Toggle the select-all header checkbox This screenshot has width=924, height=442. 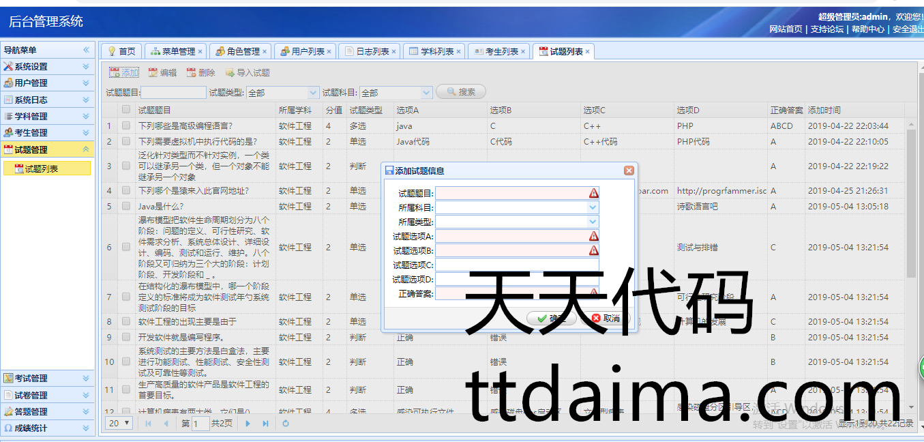coord(126,110)
